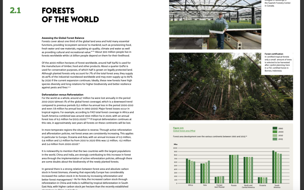The width and height of the screenshot is (304, 190).
Task: Click the darkest 1990 bar for South America
Action: coord(273,167)
